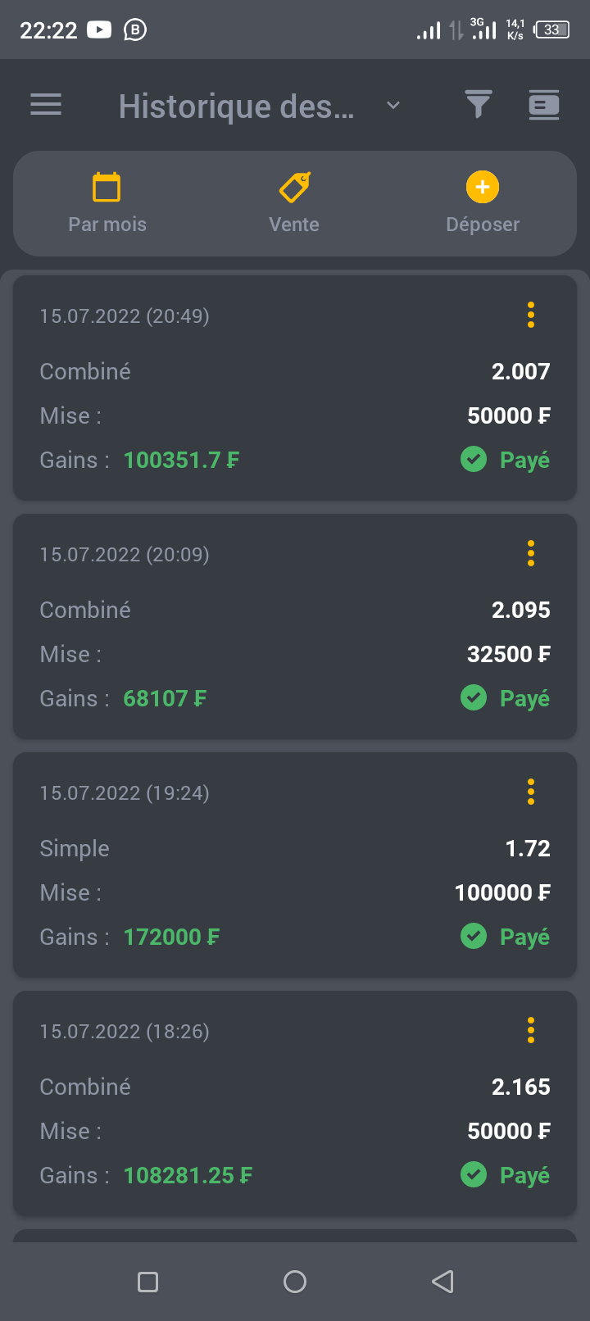Expand the Historique des… title dropdown
This screenshot has height=1321, width=590.
pos(393,105)
